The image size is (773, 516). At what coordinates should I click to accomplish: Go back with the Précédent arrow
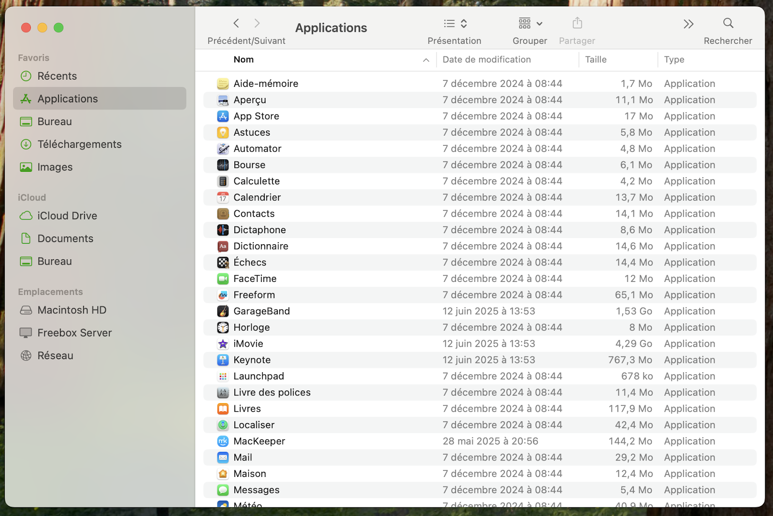(x=236, y=23)
